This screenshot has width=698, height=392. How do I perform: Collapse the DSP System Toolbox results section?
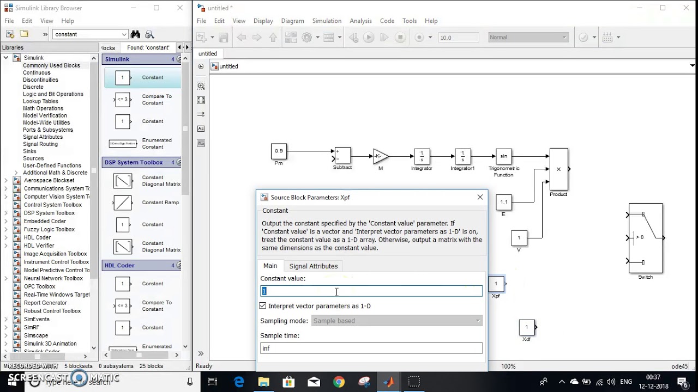[x=179, y=162]
